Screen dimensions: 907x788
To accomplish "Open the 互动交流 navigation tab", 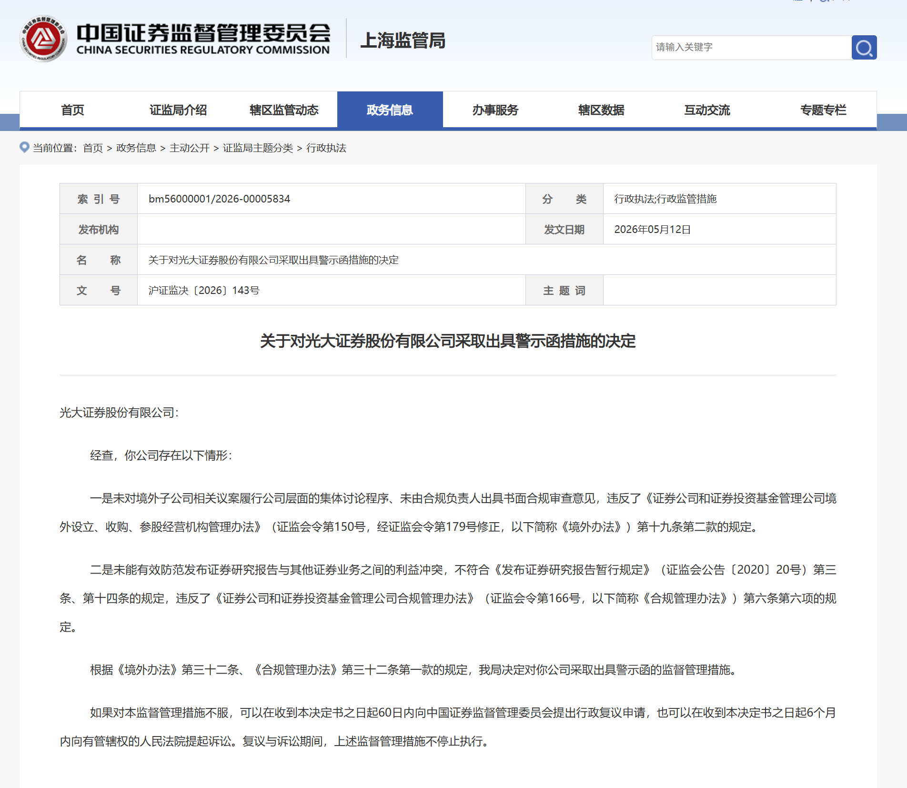I will (707, 110).
